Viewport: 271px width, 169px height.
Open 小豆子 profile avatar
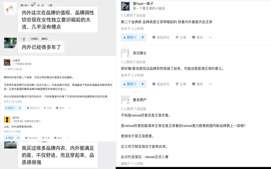pyautogui.click(x=7, y=62)
